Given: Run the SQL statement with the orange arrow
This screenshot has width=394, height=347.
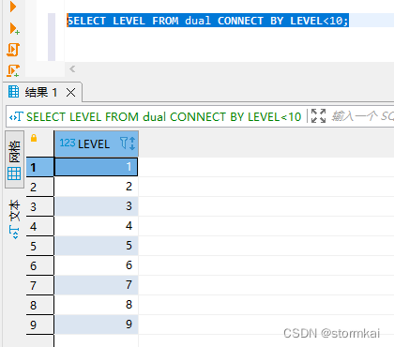Looking at the screenshot, I should (13, 7).
